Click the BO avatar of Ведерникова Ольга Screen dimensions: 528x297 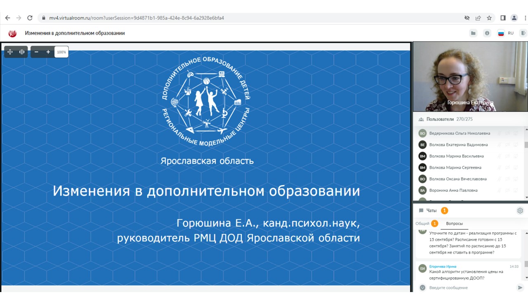click(x=422, y=133)
